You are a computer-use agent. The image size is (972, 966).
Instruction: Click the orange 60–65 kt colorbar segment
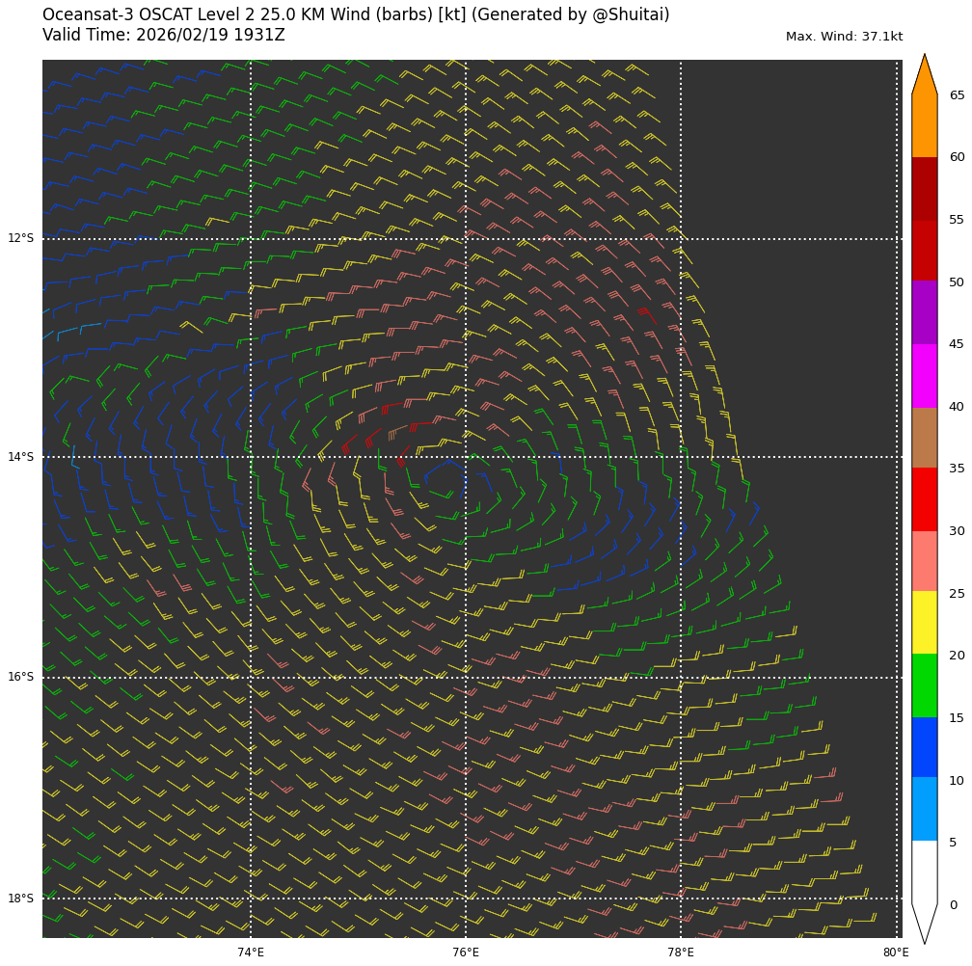coord(924,125)
